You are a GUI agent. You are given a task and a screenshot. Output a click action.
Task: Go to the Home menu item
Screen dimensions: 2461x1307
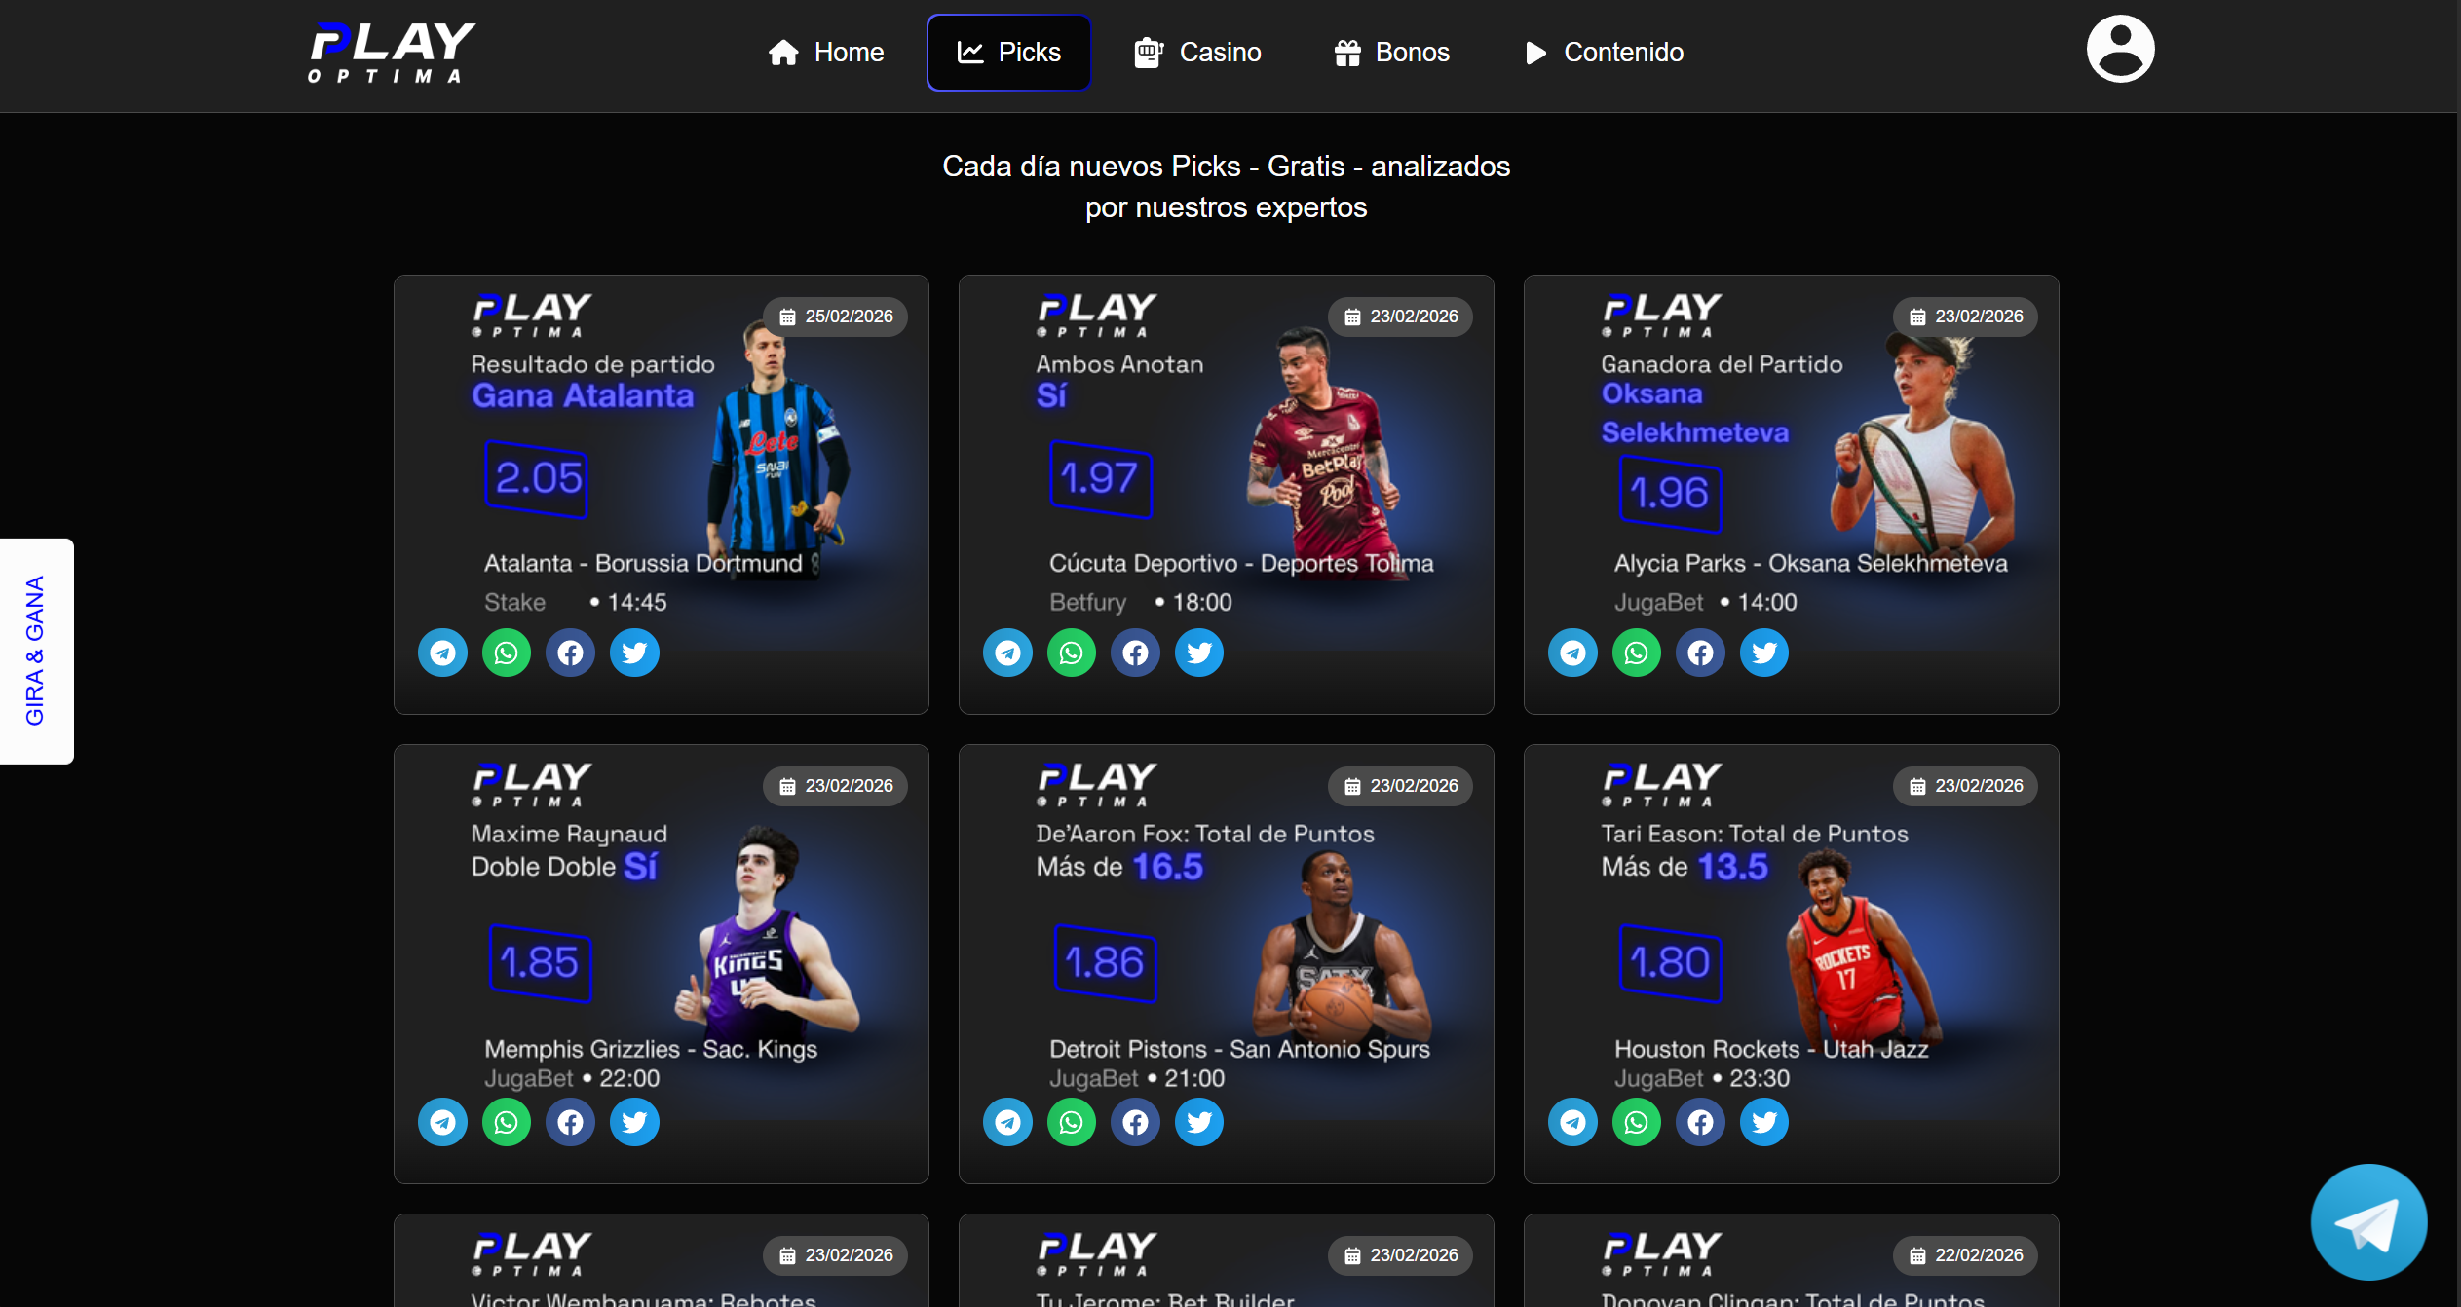tap(825, 53)
